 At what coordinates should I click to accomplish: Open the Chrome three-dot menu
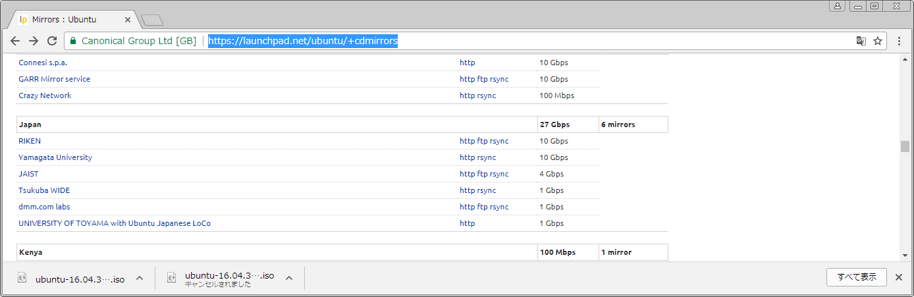(x=899, y=41)
